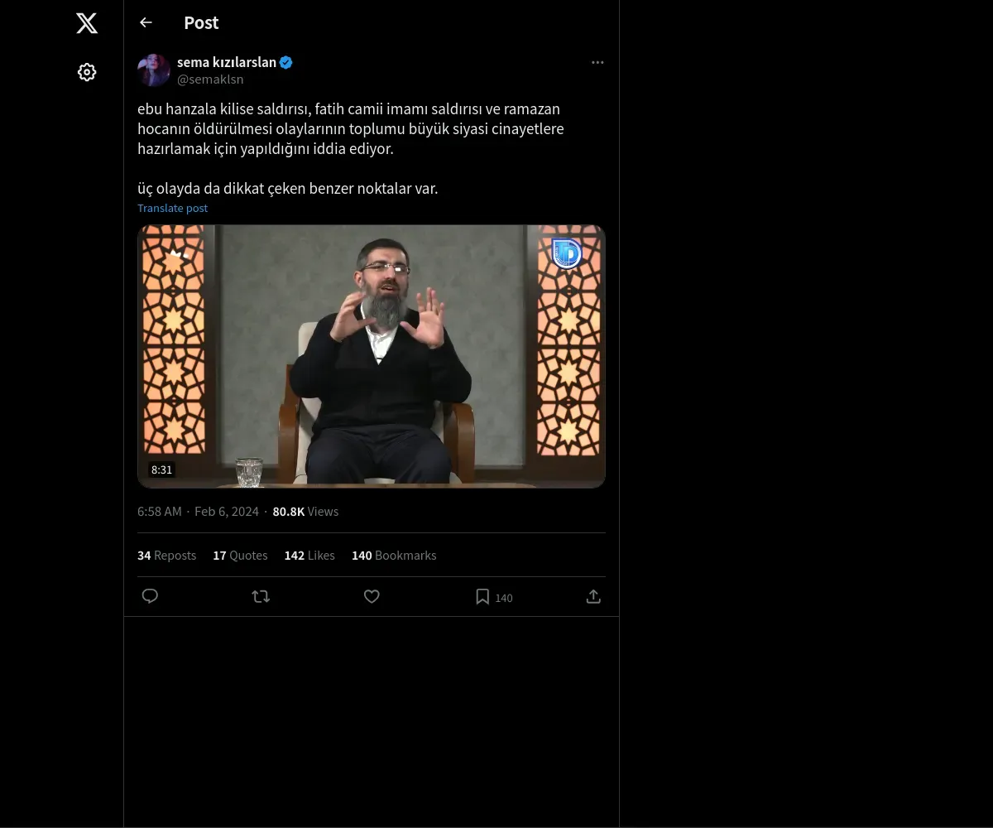Screen dimensions: 993x828
Task: Open the 142 Likes list
Action: (309, 556)
